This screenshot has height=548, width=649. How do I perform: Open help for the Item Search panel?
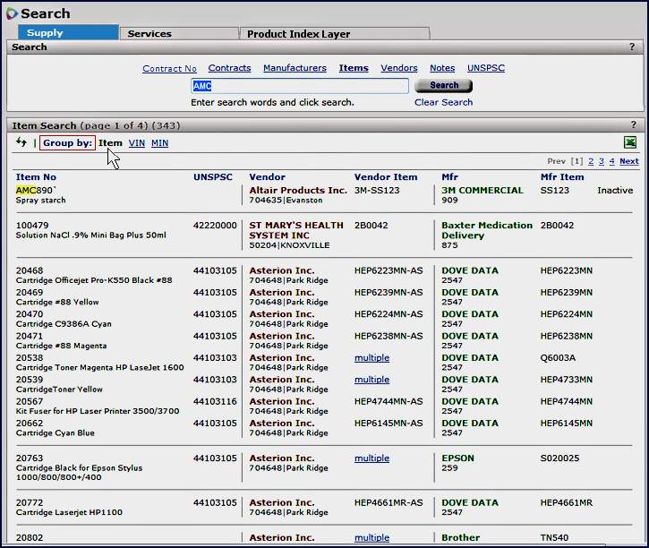[x=633, y=125]
